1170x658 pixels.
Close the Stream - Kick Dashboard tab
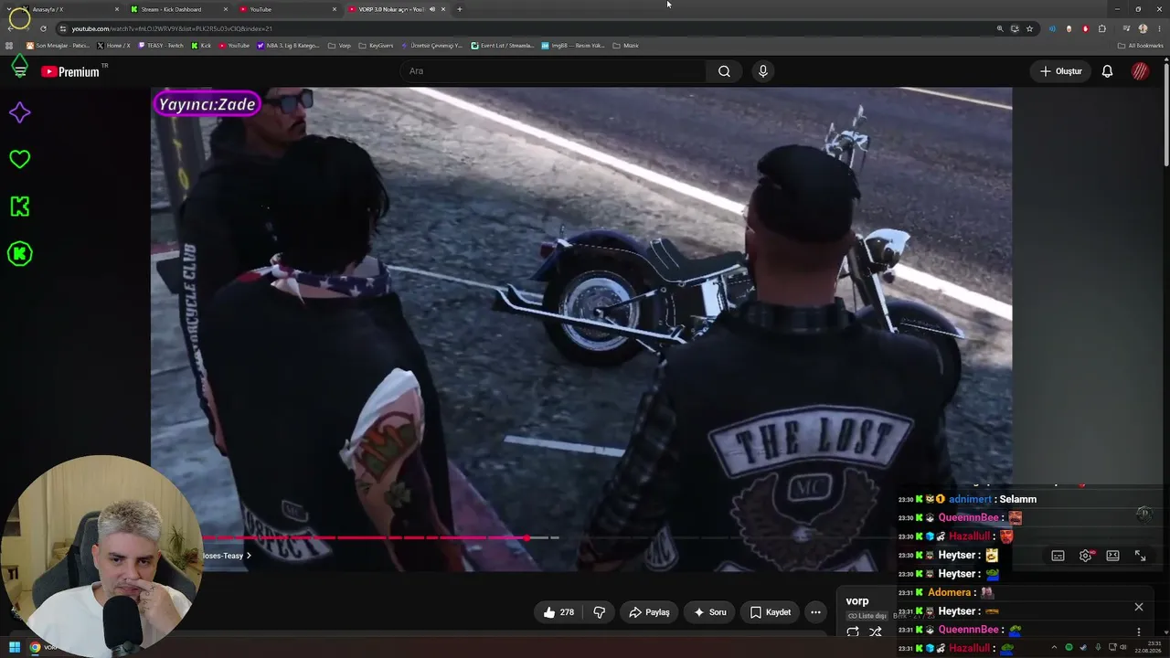pos(226,9)
